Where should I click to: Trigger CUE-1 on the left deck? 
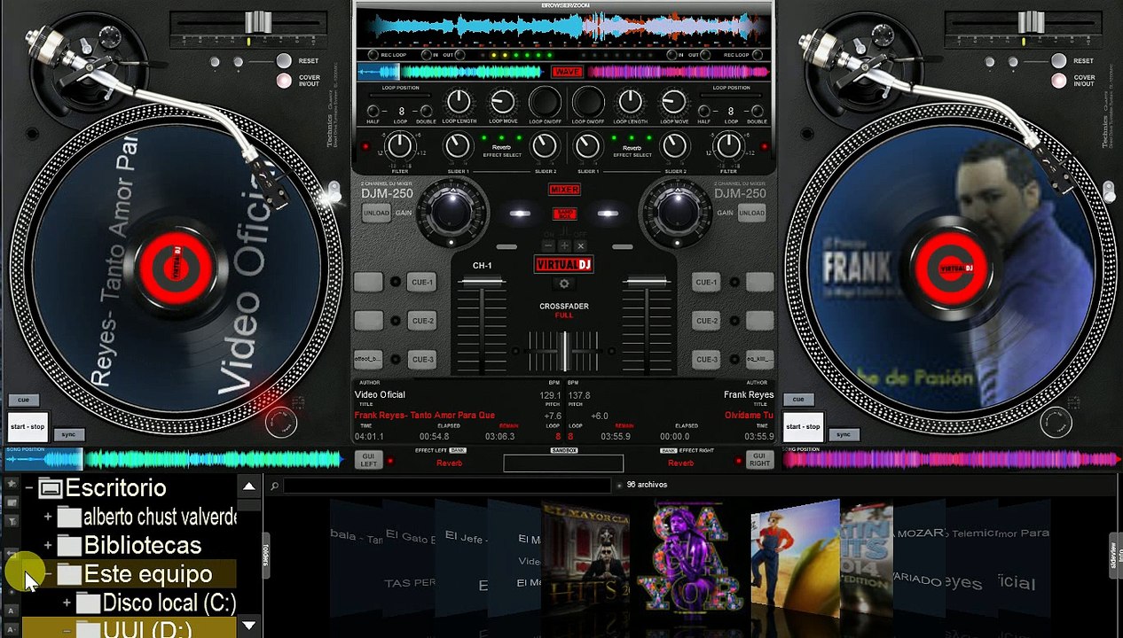pyautogui.click(x=422, y=282)
